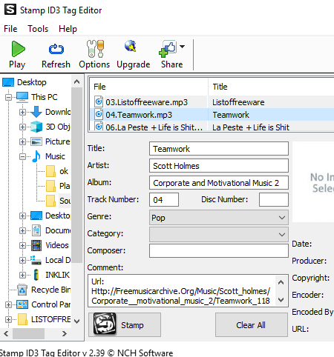Click the Videos film icon

(x=36, y=245)
